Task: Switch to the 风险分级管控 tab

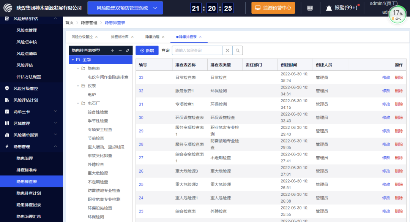Action: (82, 37)
